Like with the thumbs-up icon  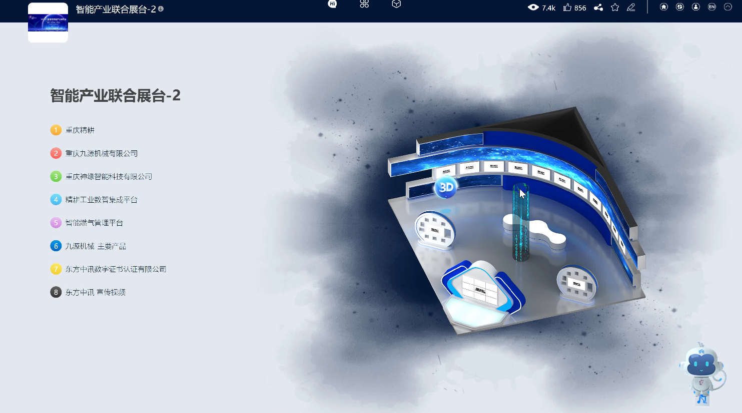pos(567,7)
